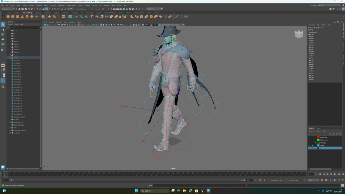Viewport: 345px width, 194px height.
Task: Click the ViewCube in the viewport
Action: 299,34
